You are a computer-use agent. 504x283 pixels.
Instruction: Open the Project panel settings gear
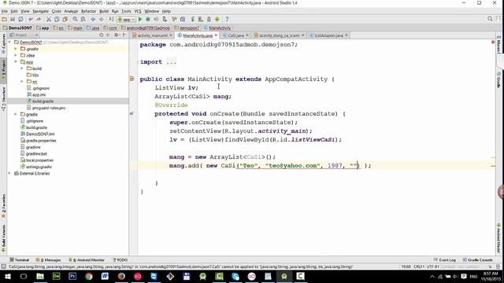(117, 35)
